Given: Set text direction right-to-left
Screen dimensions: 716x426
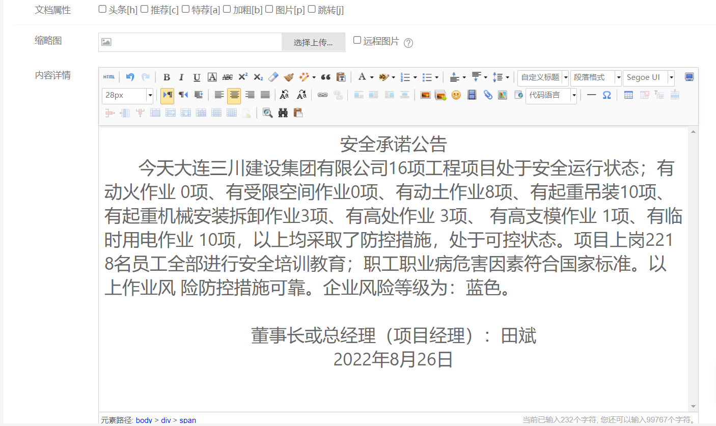Looking at the screenshot, I should (x=183, y=95).
